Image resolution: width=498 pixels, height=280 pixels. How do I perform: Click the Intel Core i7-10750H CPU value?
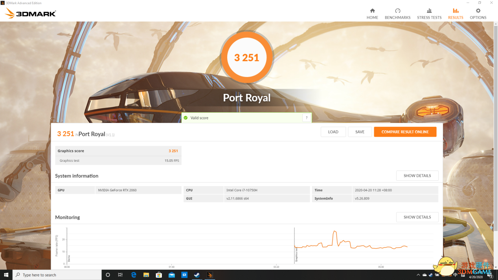pyautogui.click(x=242, y=190)
